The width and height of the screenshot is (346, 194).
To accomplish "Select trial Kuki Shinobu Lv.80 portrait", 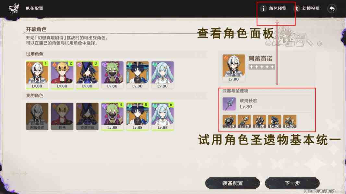I will click(112, 75).
